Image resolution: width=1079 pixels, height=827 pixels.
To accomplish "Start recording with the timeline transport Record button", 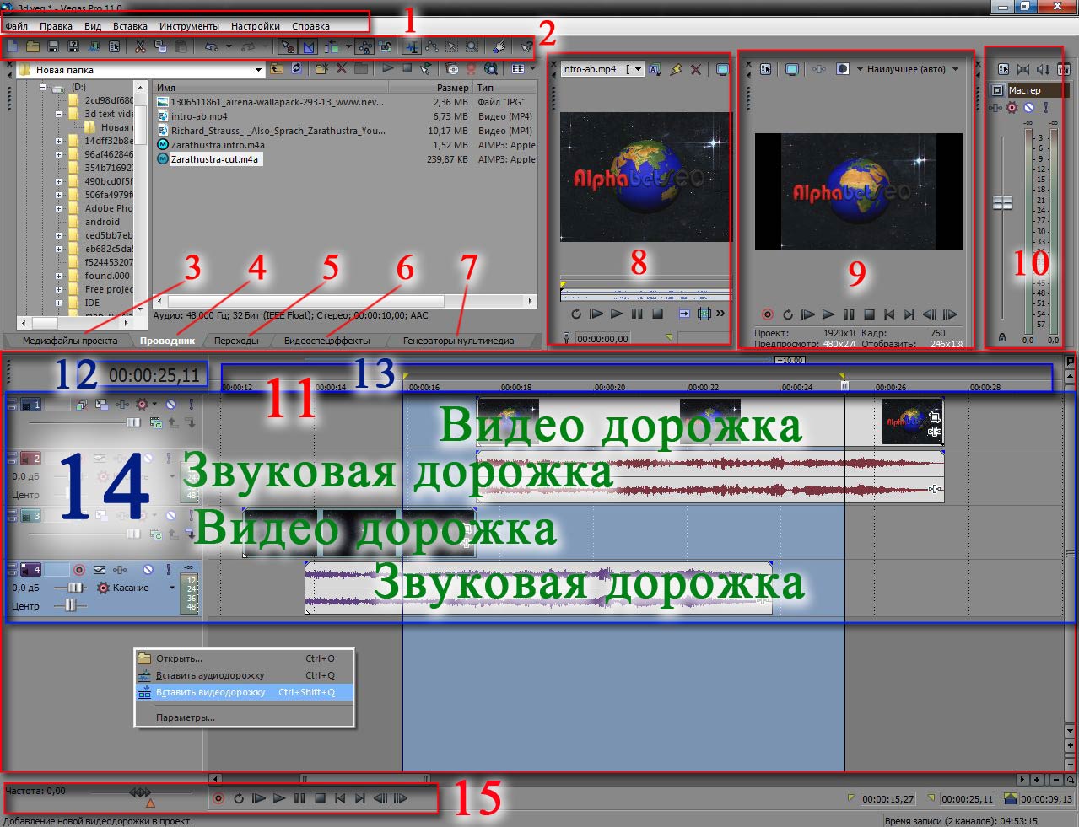I will (x=218, y=798).
